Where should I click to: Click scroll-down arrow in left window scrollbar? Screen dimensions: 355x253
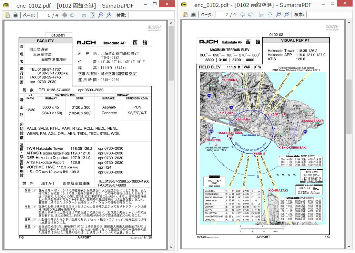171,247
